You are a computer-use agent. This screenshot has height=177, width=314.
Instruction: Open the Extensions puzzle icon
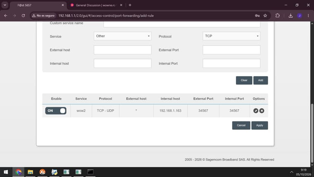(x=277, y=15)
